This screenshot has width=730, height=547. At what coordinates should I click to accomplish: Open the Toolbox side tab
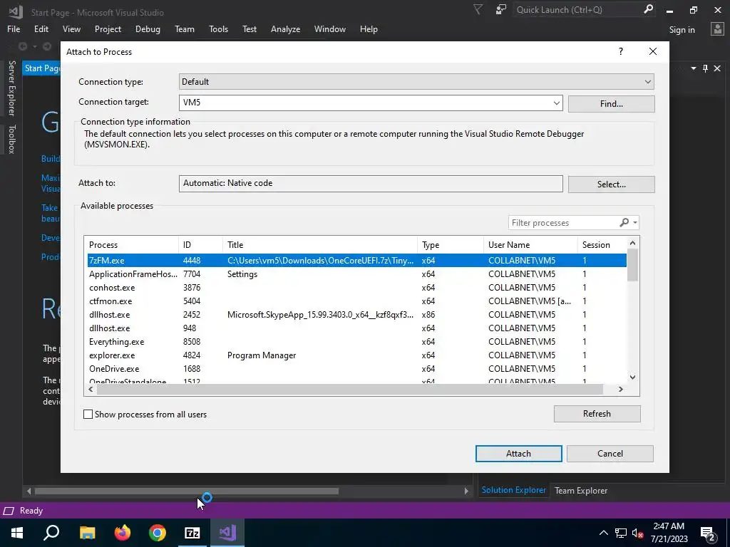pos(11,139)
